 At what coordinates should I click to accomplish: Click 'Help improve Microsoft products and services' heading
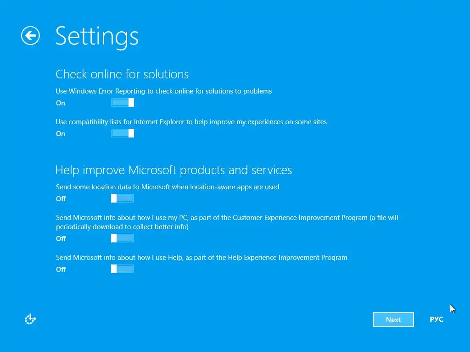point(173,170)
